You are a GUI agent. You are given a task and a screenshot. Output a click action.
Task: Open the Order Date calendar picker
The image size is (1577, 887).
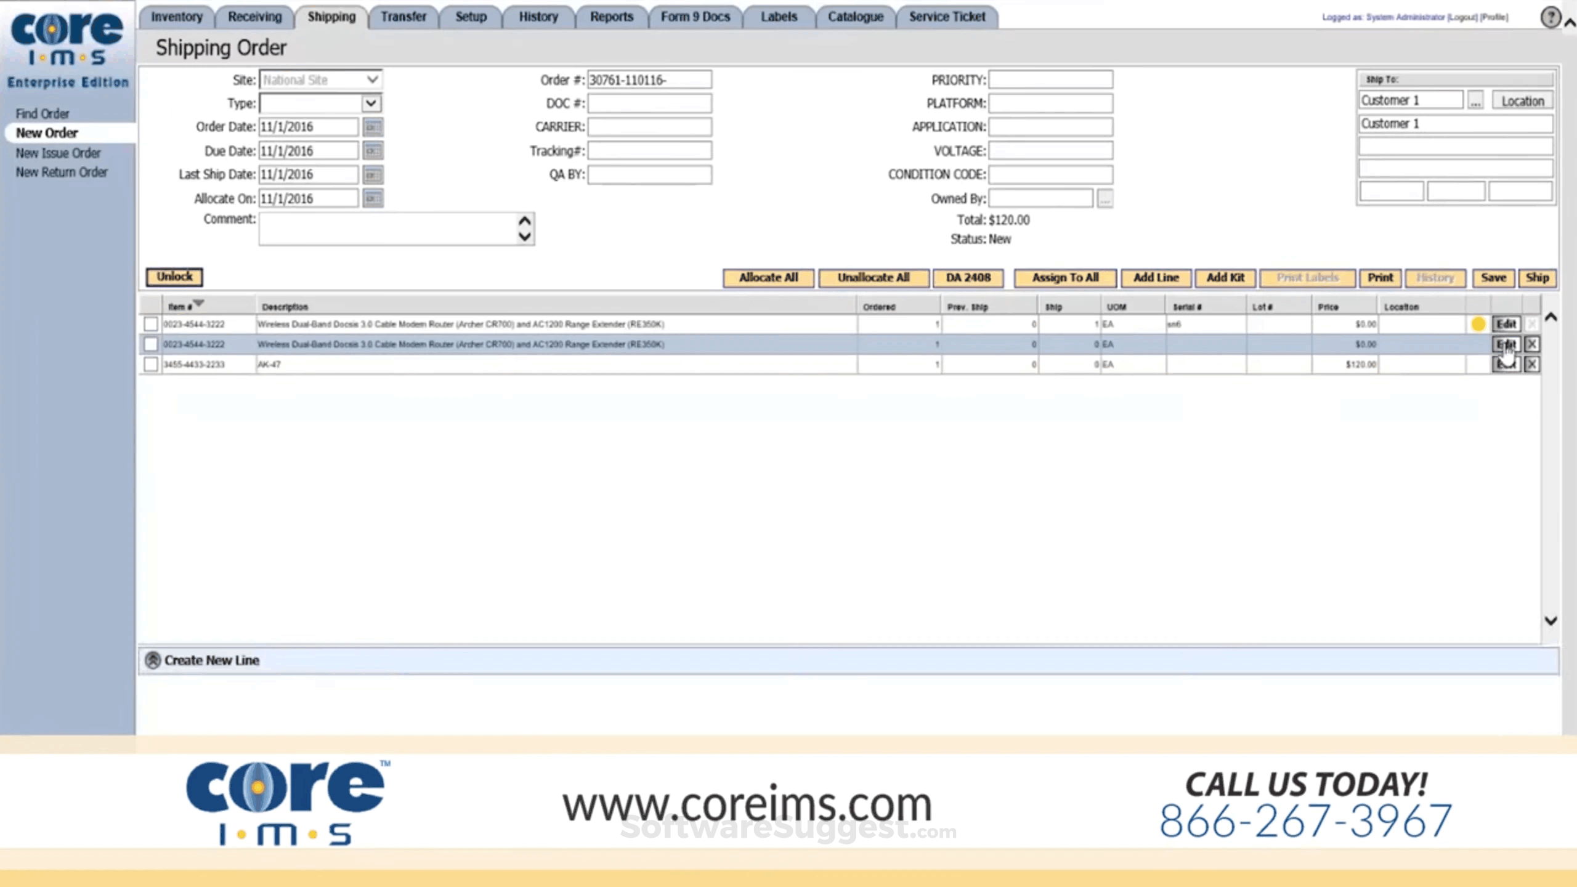373,126
